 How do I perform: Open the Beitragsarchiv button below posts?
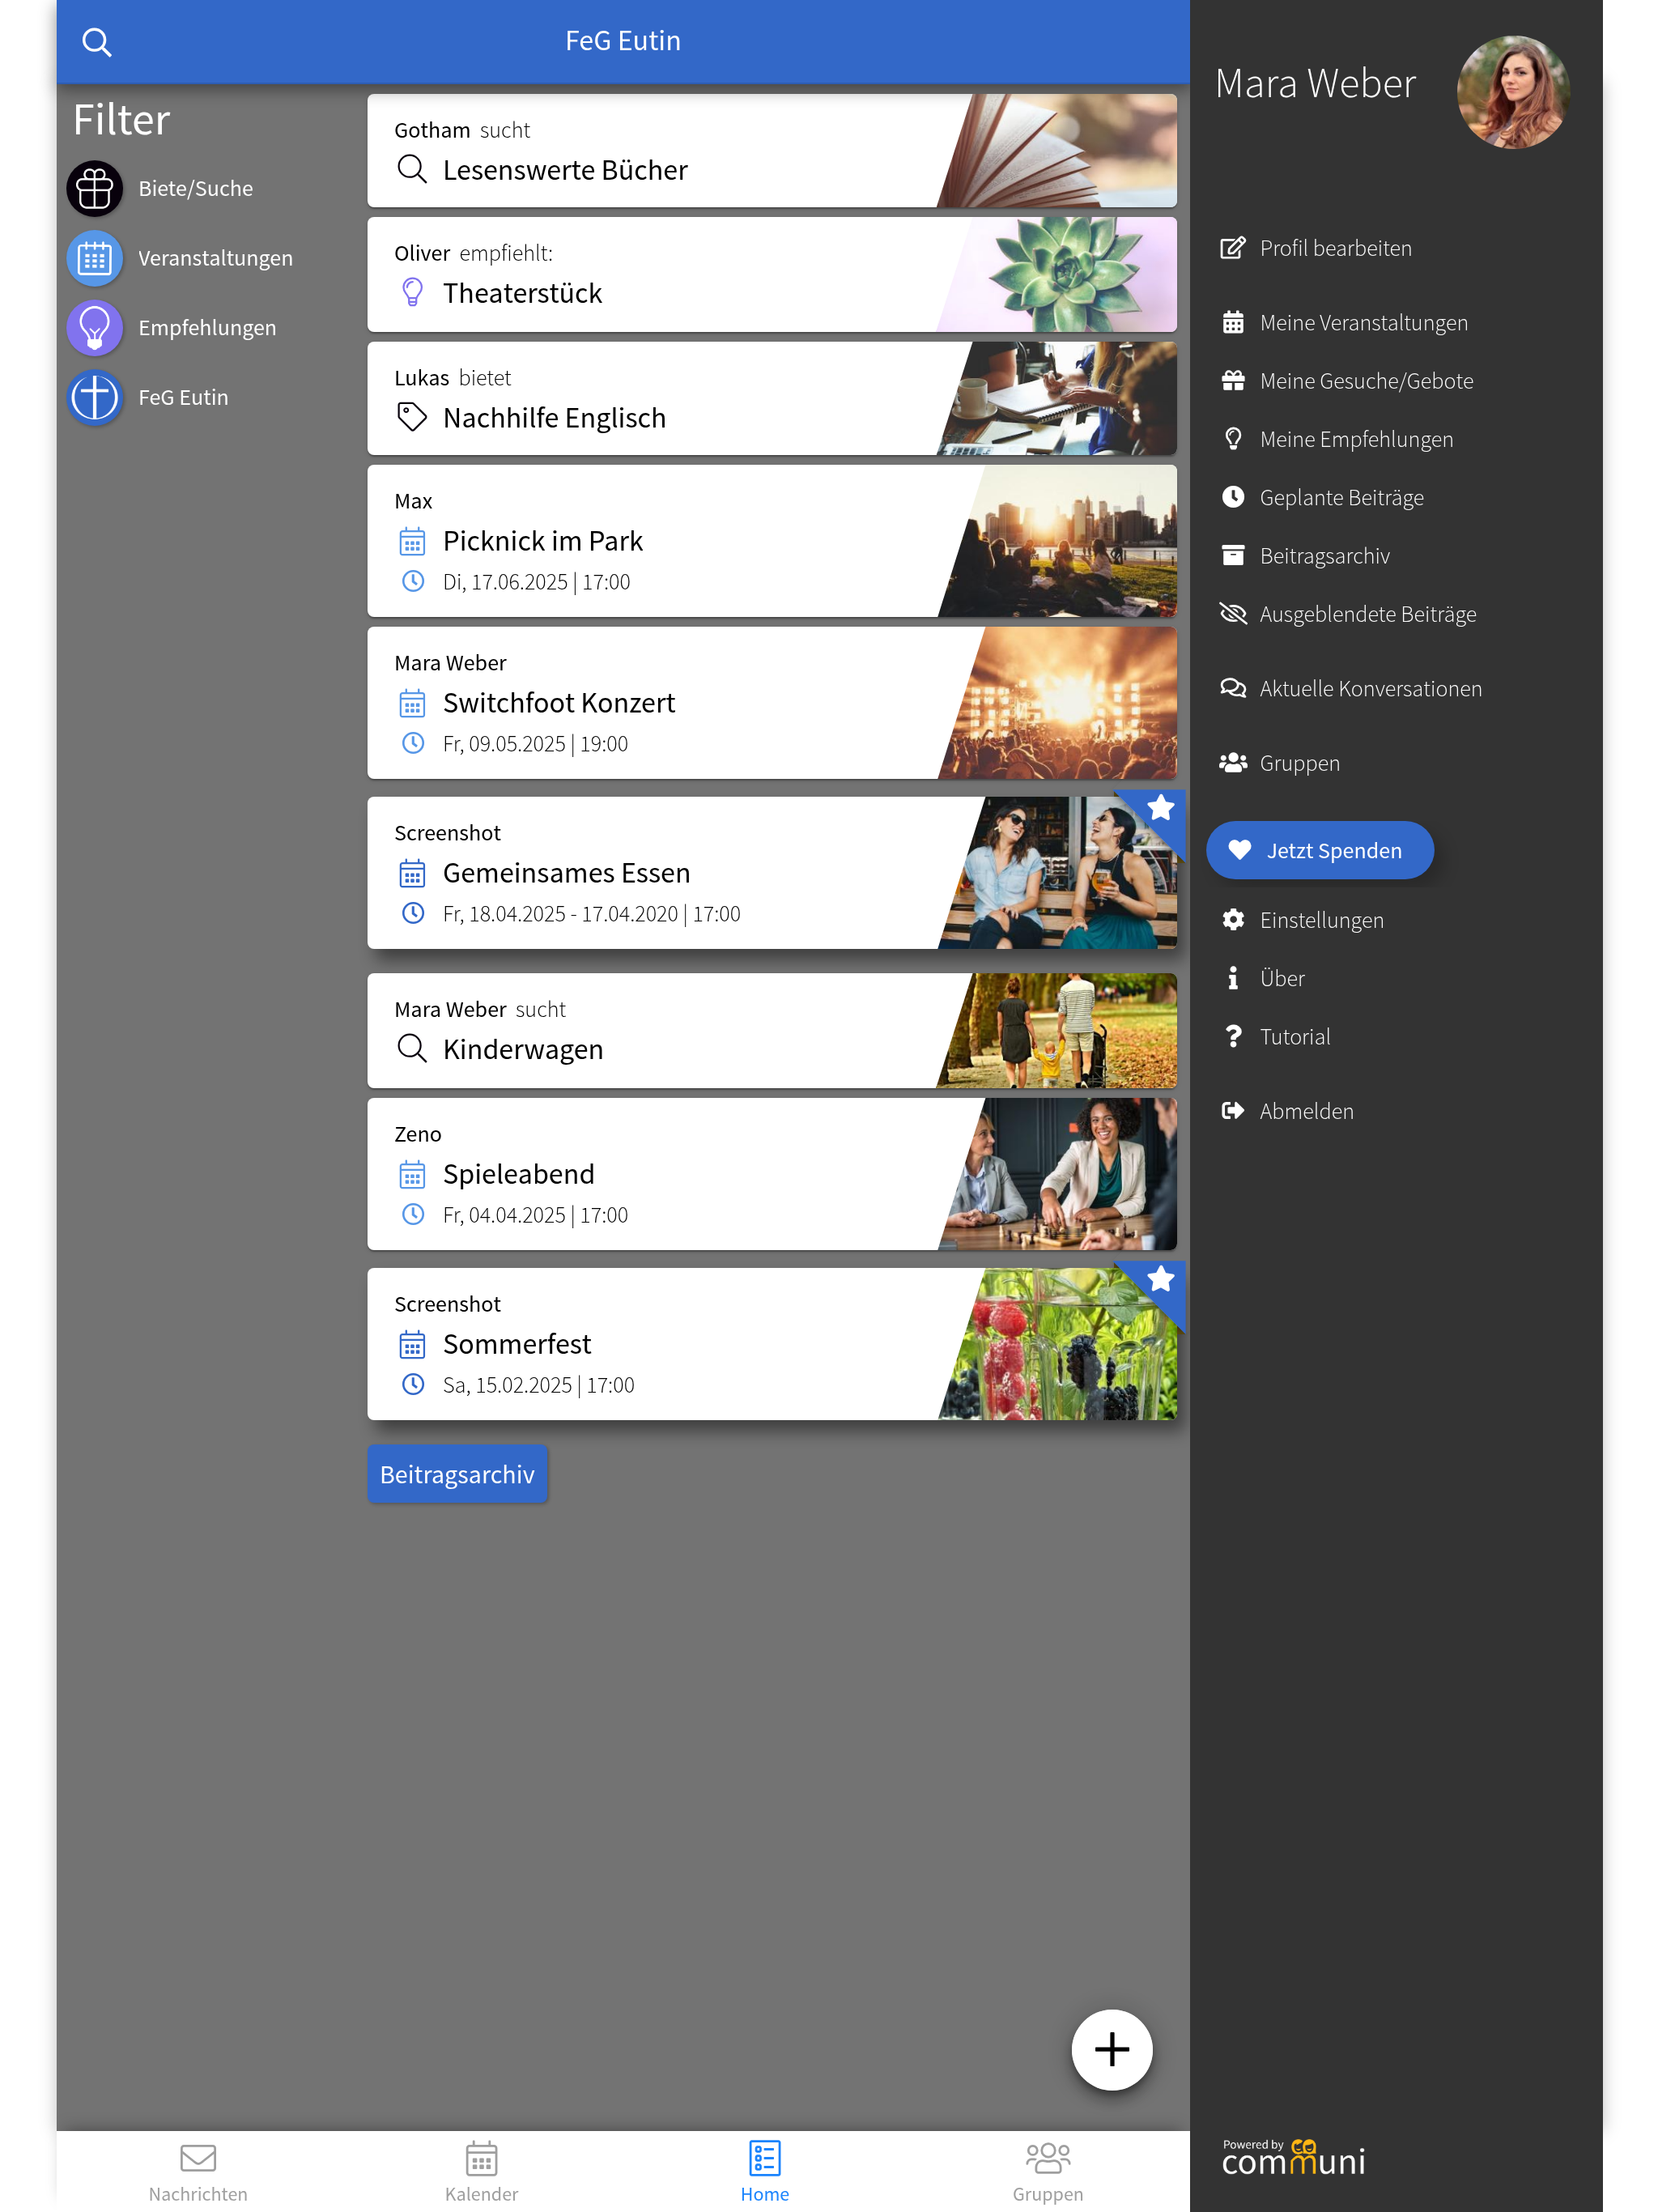tap(457, 1474)
